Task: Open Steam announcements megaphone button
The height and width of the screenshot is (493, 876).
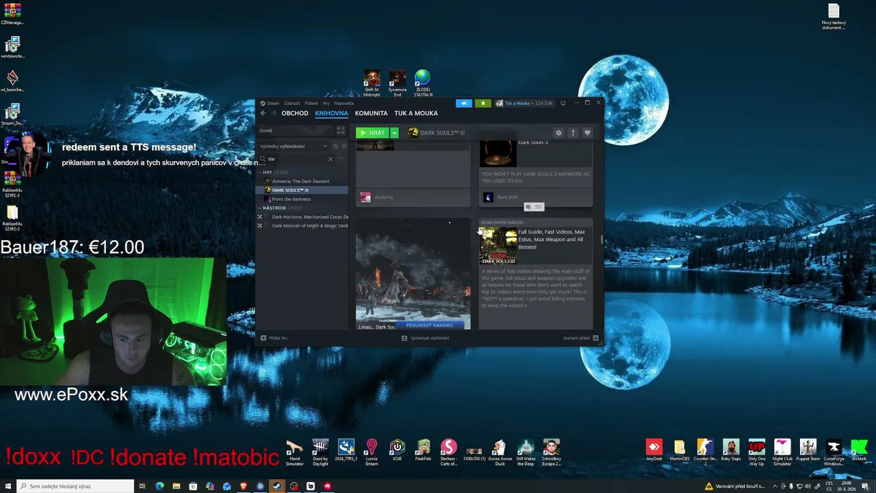Action: pos(464,103)
